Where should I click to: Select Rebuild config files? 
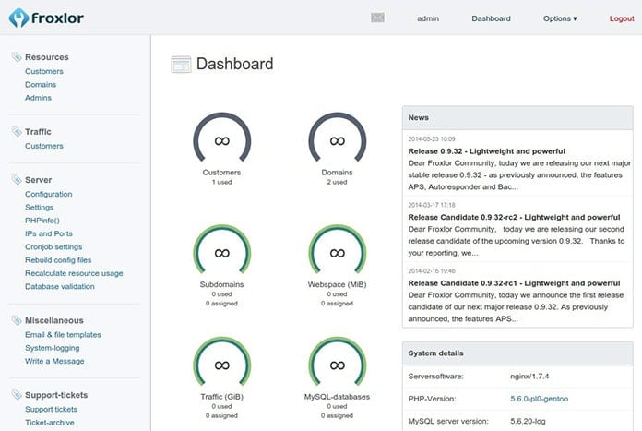pos(58,259)
